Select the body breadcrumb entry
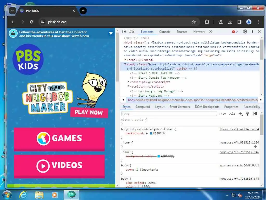Viewport: 266px width, 200px height. (193, 100)
